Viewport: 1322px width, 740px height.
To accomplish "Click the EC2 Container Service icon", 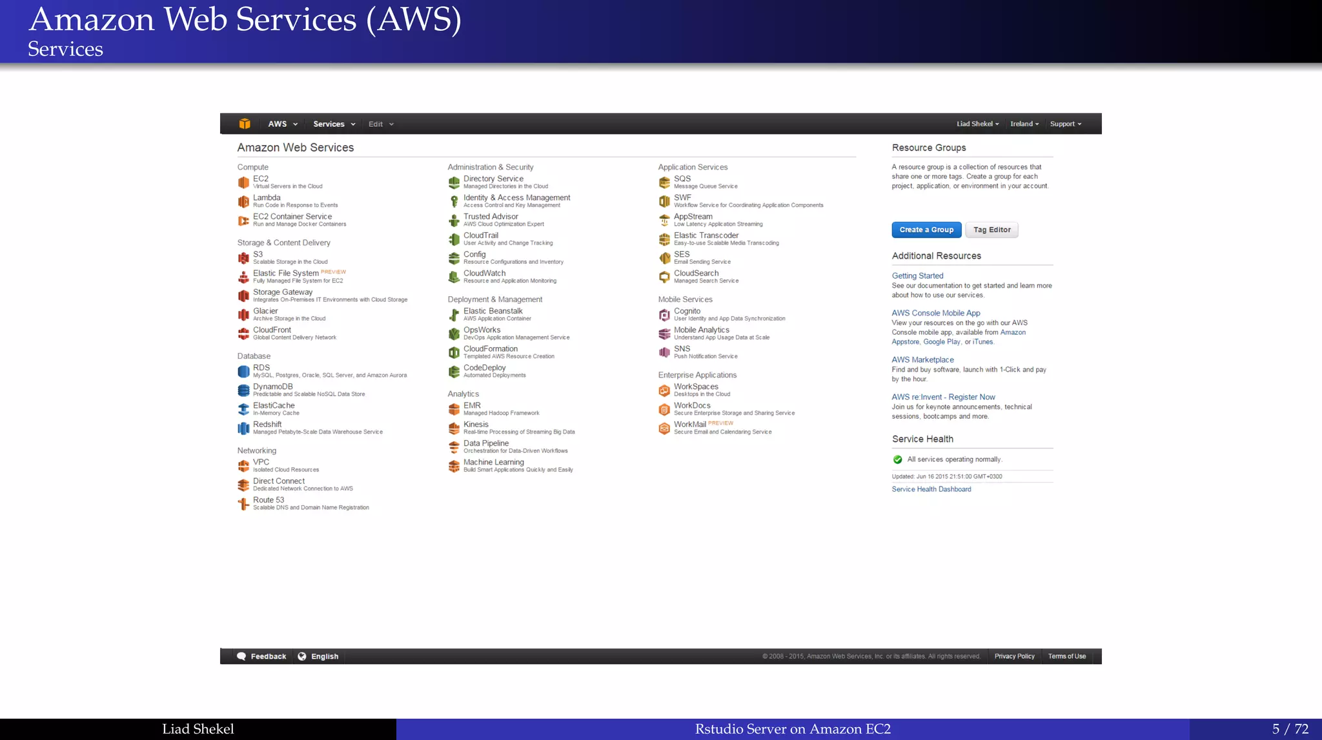I will [243, 221].
